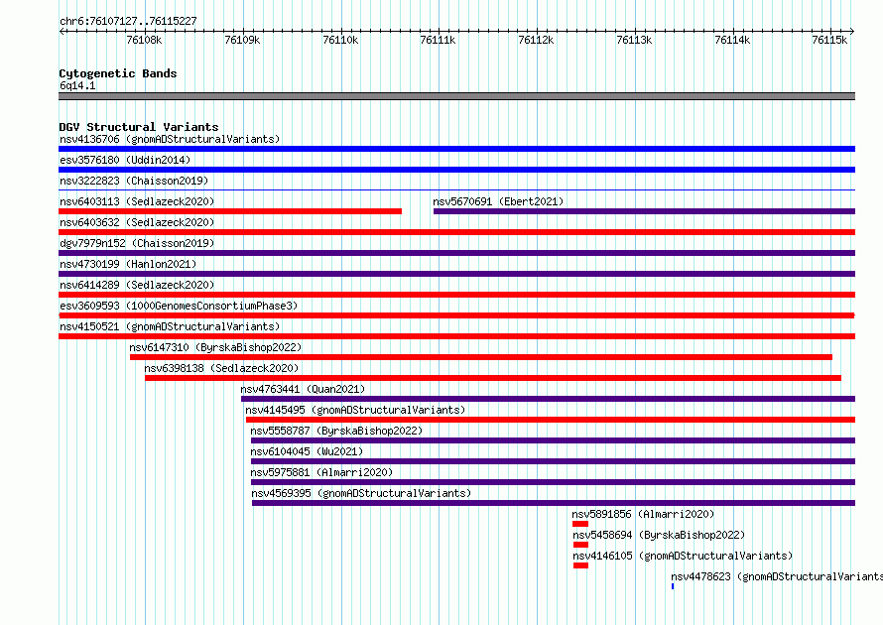Click esv3609593 (1000GenomesConsortiumPhase3) label

[x=179, y=306]
